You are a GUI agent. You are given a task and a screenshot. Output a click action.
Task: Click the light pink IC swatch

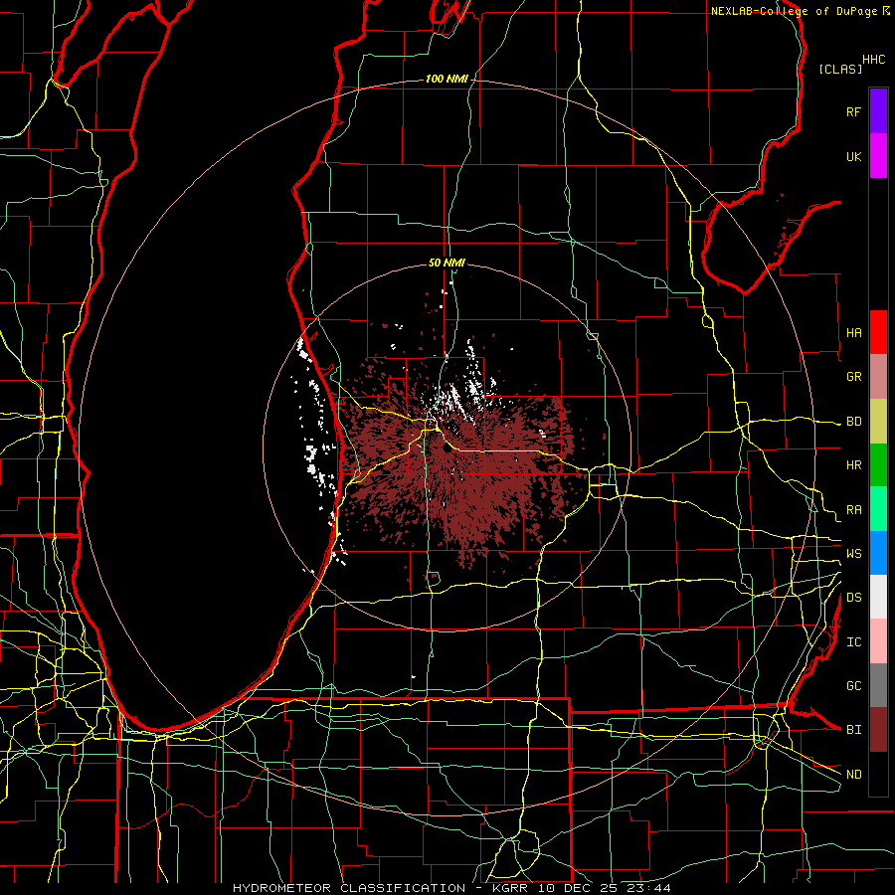point(878,641)
